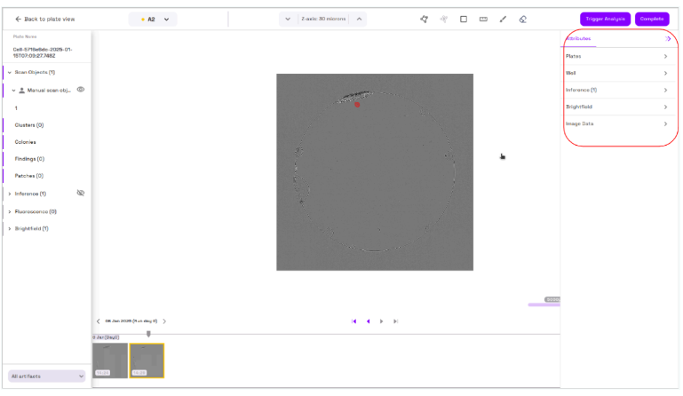Select the polygon drawing tool
The width and height of the screenshot is (683, 396).
click(425, 19)
